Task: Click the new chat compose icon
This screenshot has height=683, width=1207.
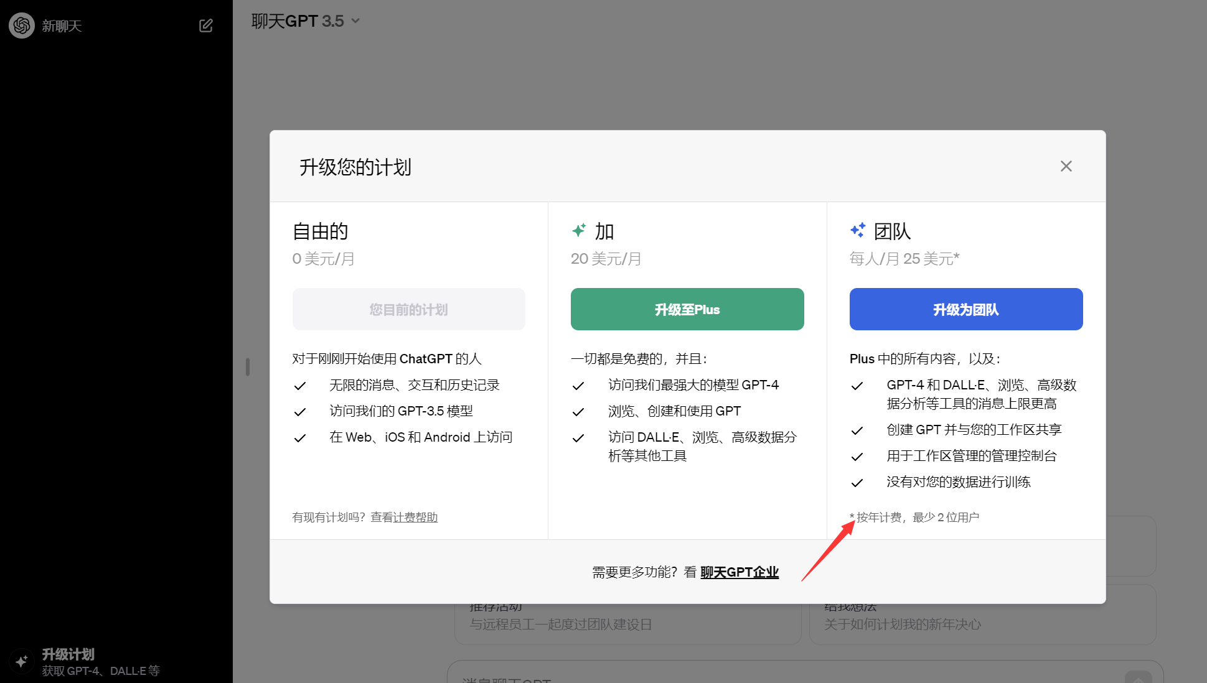Action: (x=206, y=26)
